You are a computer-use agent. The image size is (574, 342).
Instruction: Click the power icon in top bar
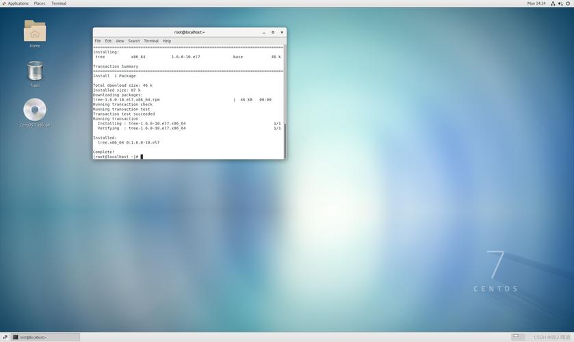(569, 3)
